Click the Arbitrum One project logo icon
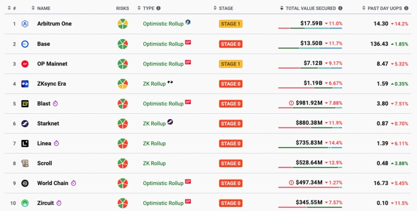This screenshot has width=417, height=211. [24, 24]
